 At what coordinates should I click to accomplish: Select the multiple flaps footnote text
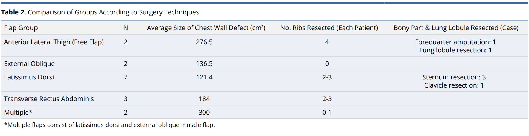(x=110, y=125)
